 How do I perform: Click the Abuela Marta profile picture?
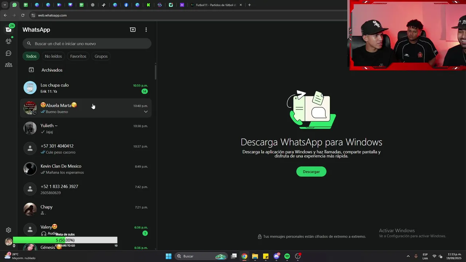click(30, 108)
